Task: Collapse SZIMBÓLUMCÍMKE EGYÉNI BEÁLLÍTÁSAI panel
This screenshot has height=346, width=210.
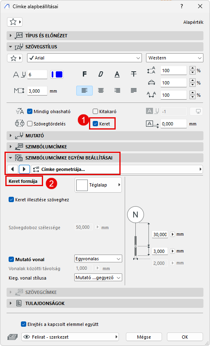Action: click(105, 158)
